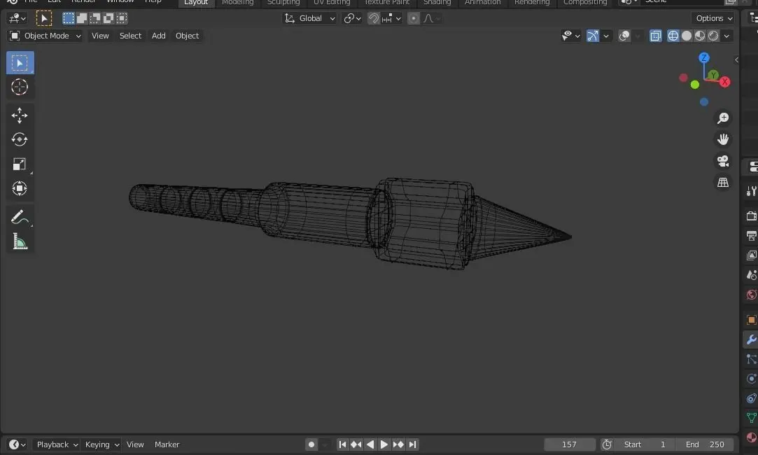Open the View menu in 3D viewport header
Image resolution: width=758 pixels, height=455 pixels.
pyautogui.click(x=100, y=36)
